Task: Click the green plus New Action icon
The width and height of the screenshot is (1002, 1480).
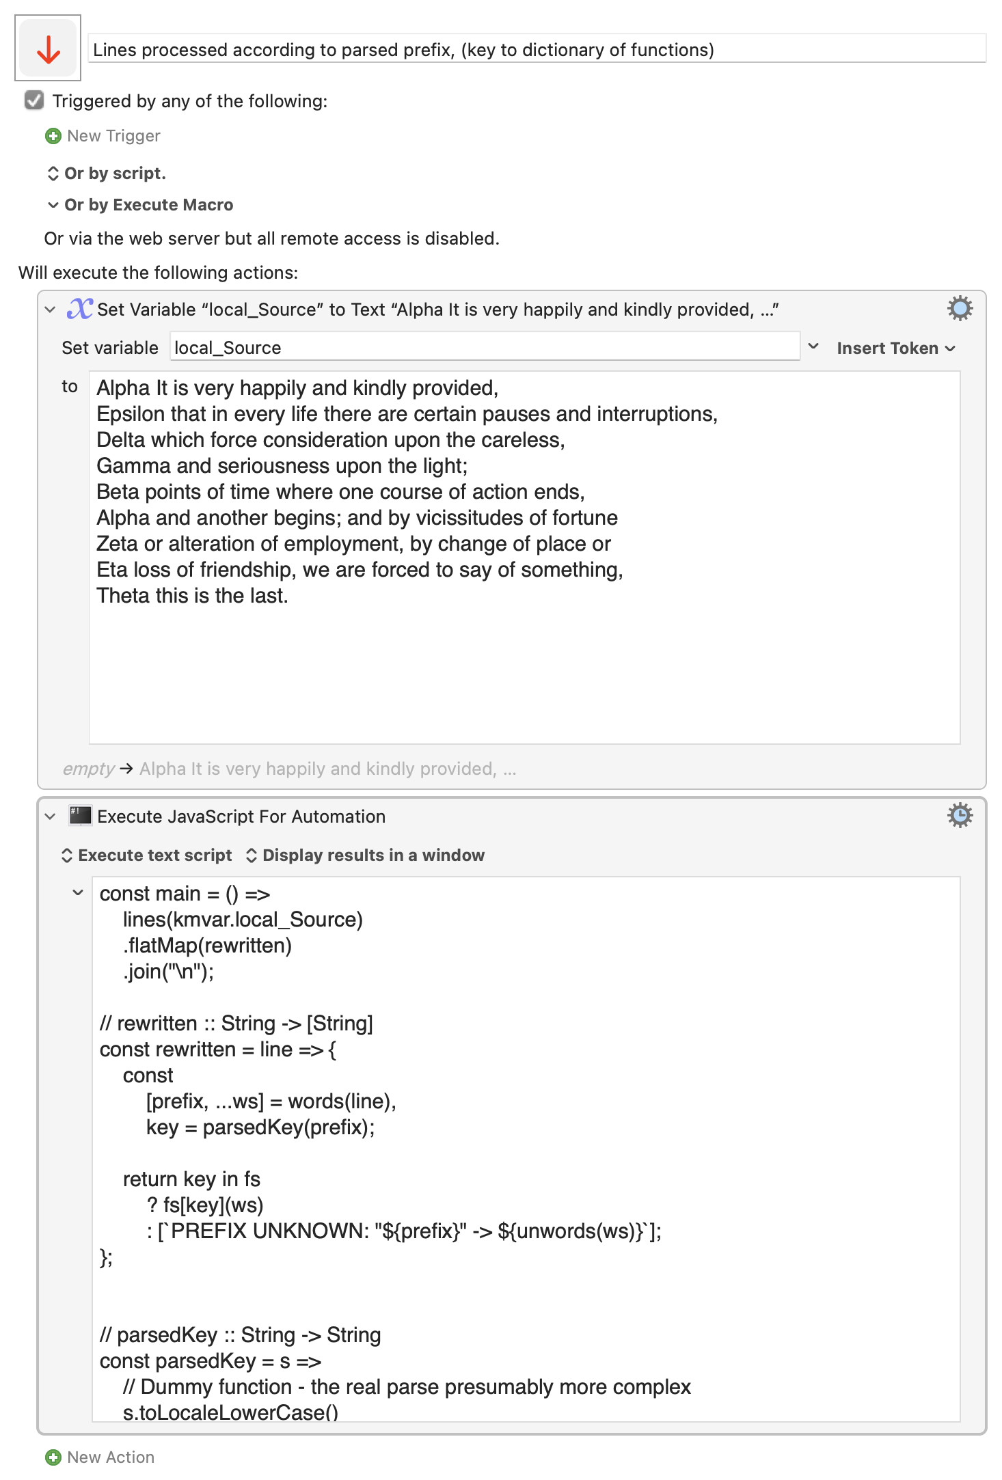Action: [53, 1457]
